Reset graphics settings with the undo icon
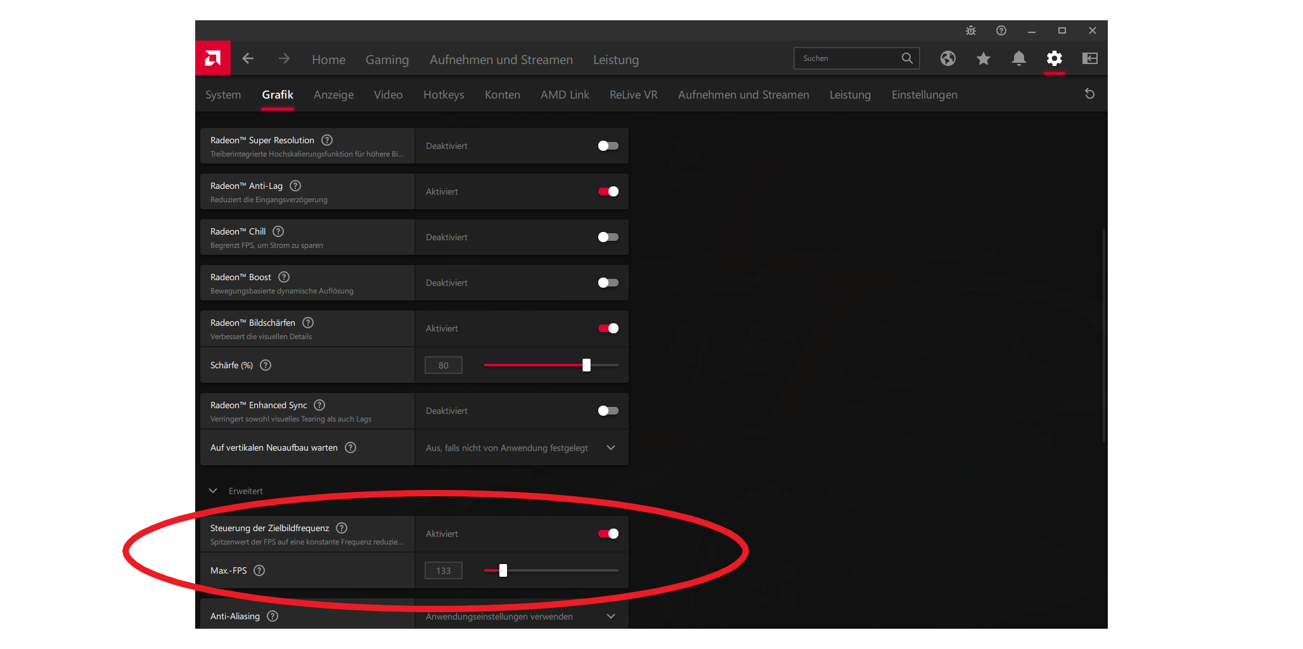 tap(1089, 94)
